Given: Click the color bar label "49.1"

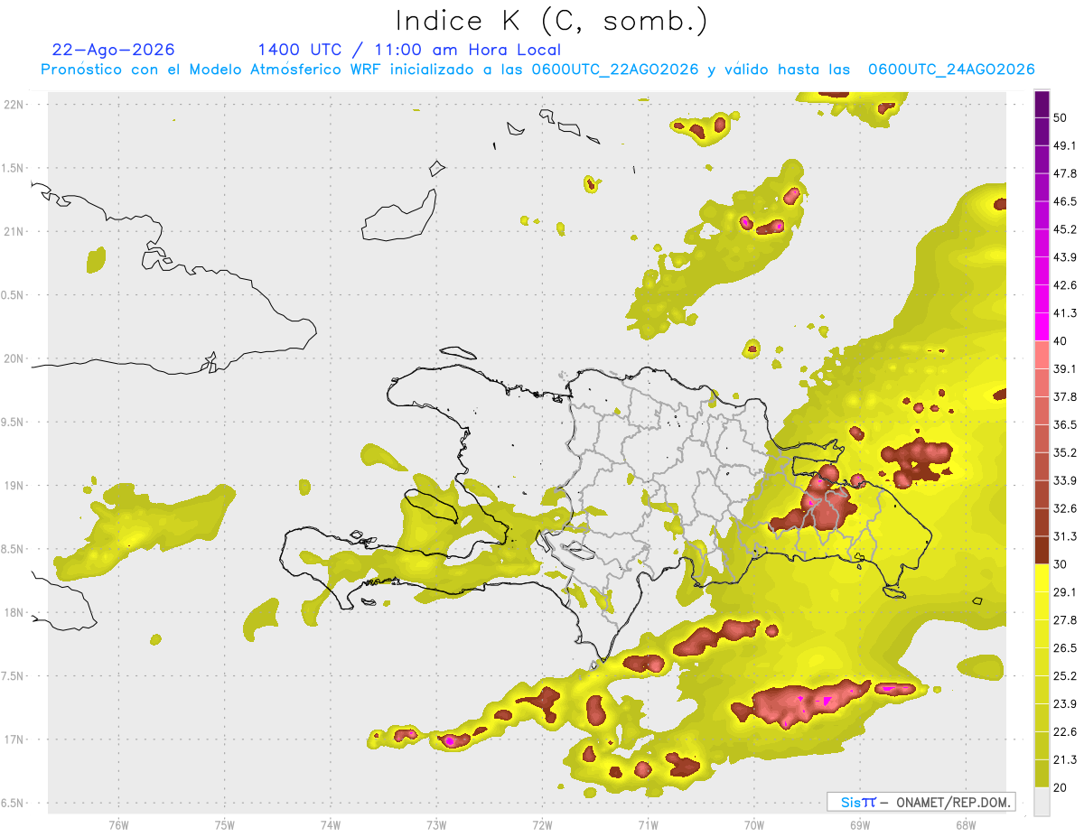Looking at the screenshot, I should (x=1066, y=145).
